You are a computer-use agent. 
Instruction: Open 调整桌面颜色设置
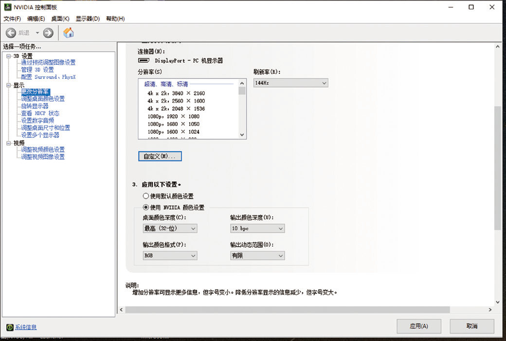[43, 99]
